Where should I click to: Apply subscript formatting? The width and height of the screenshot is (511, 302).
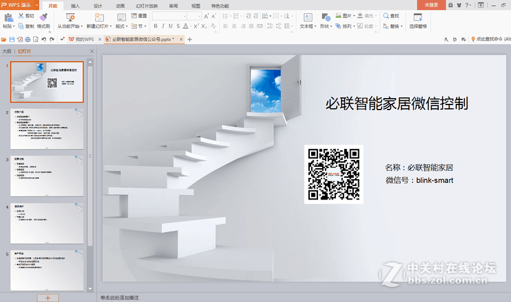click(x=204, y=26)
